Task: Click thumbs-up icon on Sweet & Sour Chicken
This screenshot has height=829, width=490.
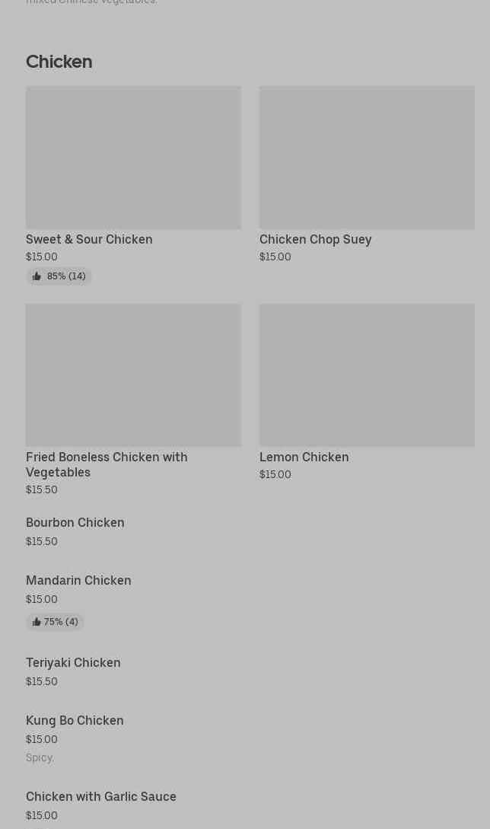Action: click(37, 276)
